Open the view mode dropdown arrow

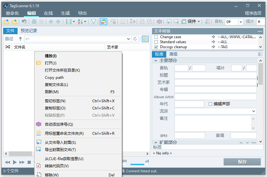74,22
